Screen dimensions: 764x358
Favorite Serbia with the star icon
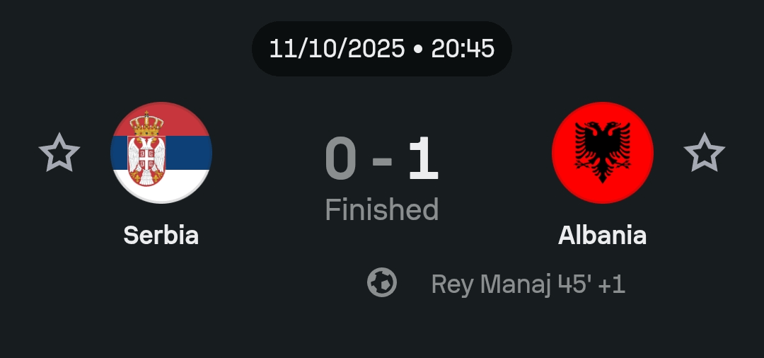tap(59, 153)
